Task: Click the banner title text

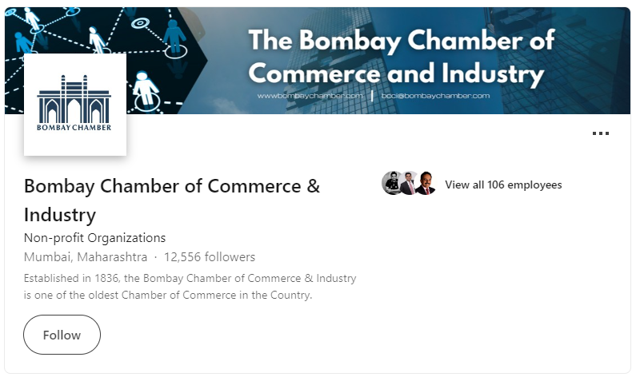Action: tap(402, 57)
